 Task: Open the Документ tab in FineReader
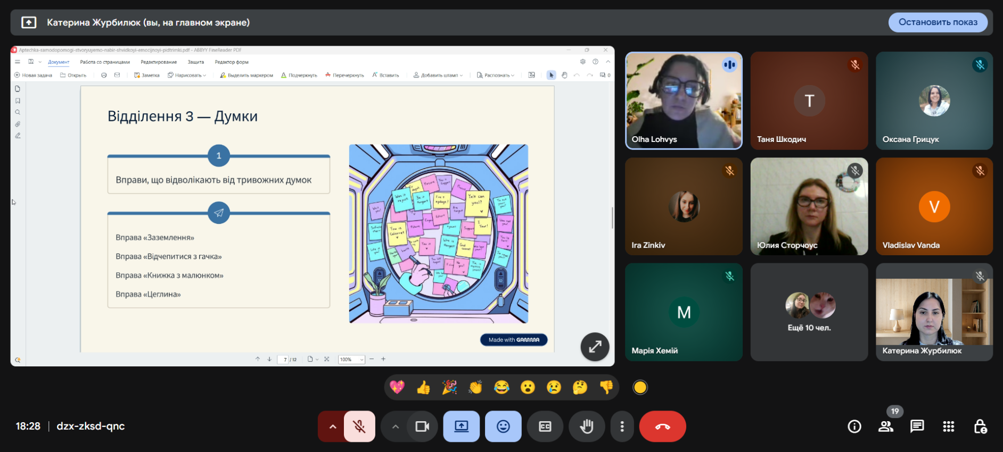(x=59, y=62)
